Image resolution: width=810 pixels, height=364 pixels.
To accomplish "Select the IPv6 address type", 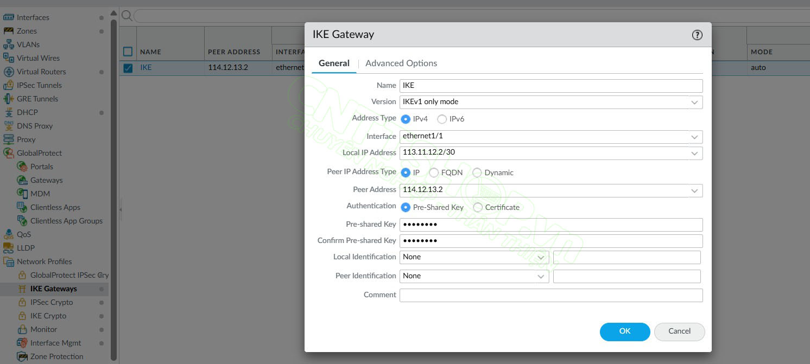I will tap(442, 119).
